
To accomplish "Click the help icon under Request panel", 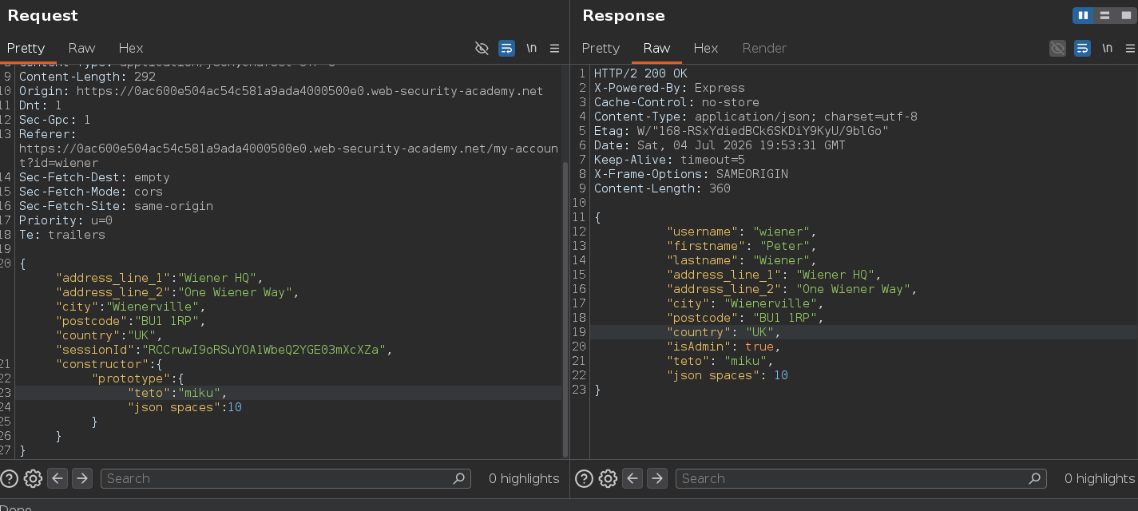I will [x=10, y=478].
